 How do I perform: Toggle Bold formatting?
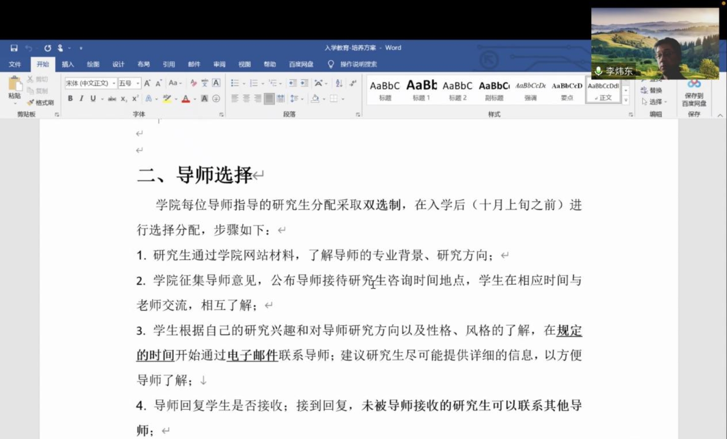pyautogui.click(x=70, y=98)
